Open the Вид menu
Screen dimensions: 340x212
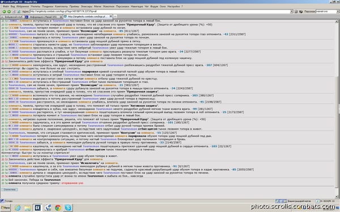pyautogui.click(x=13, y=6)
